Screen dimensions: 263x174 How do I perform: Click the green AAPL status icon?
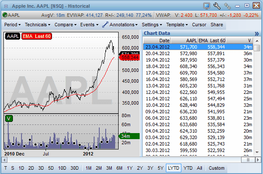(x=5, y=15)
